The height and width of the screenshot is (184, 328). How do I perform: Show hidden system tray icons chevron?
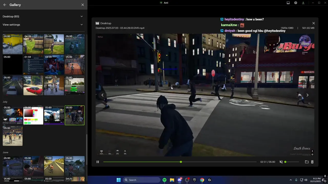click(x=291, y=180)
